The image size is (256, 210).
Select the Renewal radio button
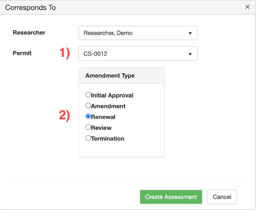[x=88, y=116]
